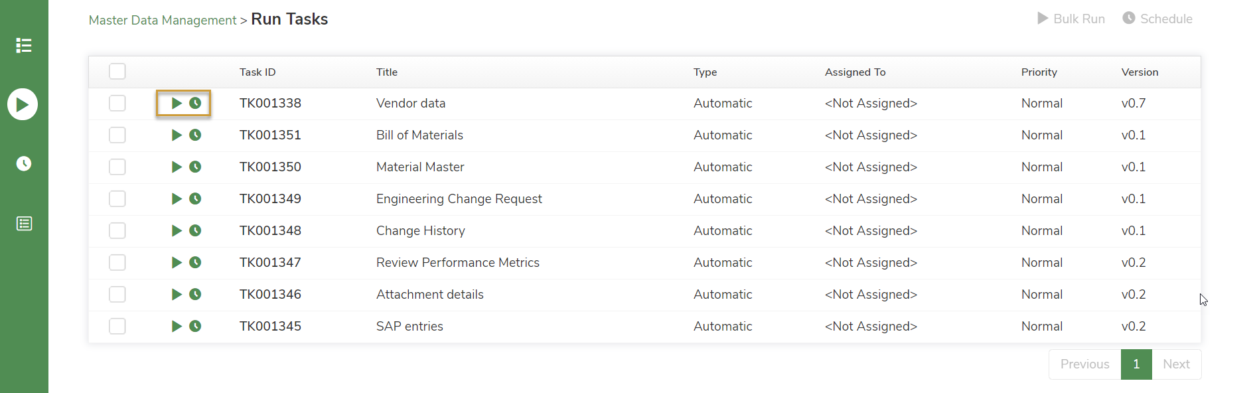This screenshot has height=393, width=1259.
Task: Go to the Next page
Action: 1175,364
